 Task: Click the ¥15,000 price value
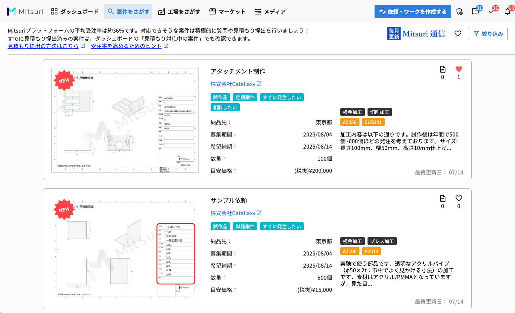pos(315,290)
